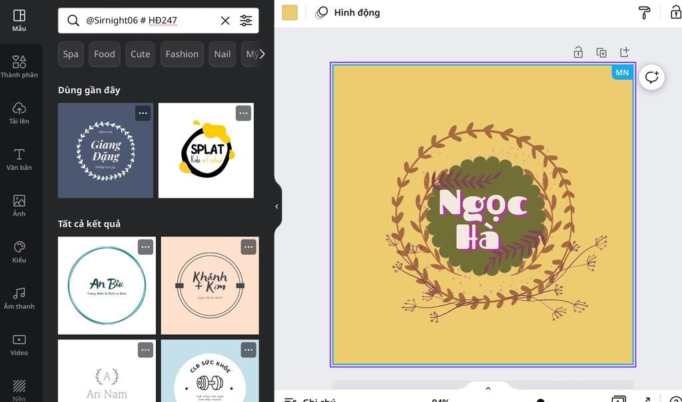Choose the Giang Đặng wreath template
Screen dimensions: 682x402
pos(106,150)
